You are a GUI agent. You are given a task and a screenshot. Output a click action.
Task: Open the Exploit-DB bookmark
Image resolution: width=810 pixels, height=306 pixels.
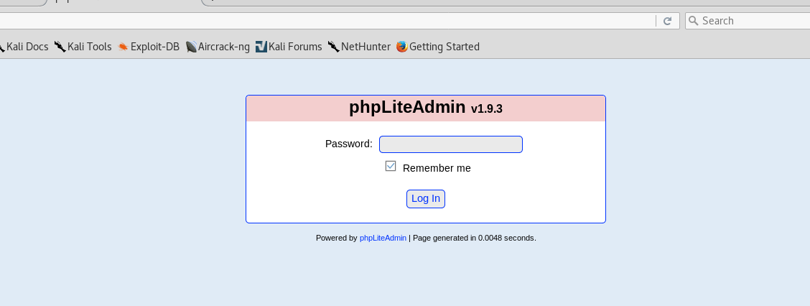point(149,47)
